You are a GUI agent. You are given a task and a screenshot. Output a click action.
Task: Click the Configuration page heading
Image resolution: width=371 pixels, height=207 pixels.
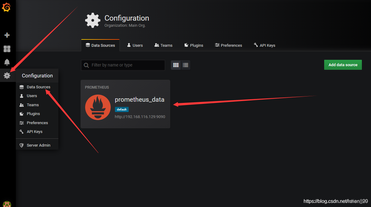click(x=127, y=18)
